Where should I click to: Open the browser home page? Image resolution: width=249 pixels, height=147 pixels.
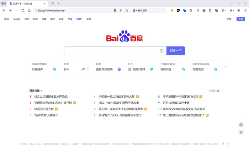[29, 10]
